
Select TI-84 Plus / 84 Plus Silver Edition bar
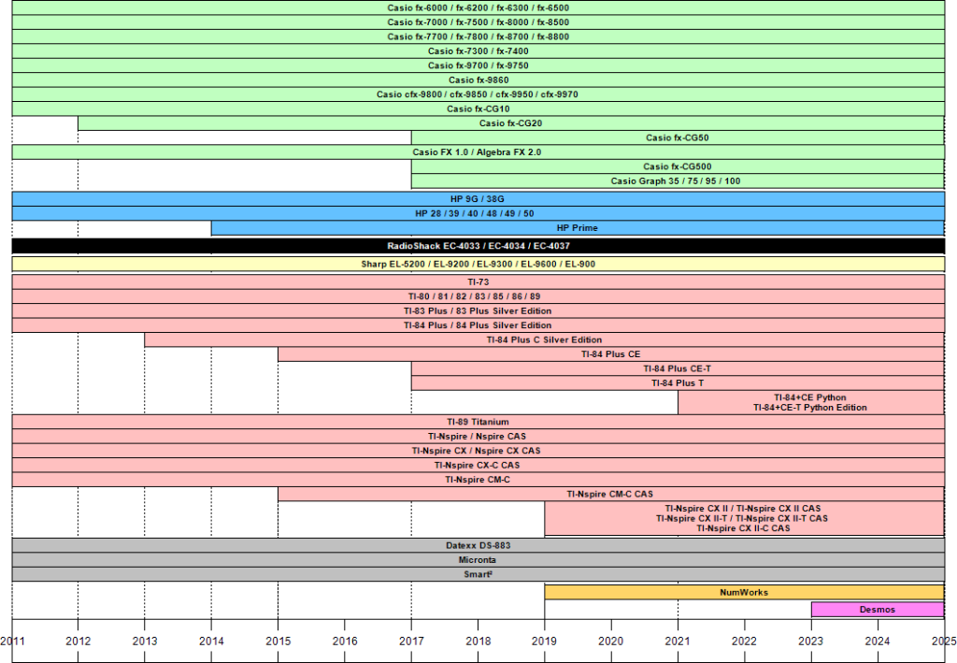(x=478, y=325)
